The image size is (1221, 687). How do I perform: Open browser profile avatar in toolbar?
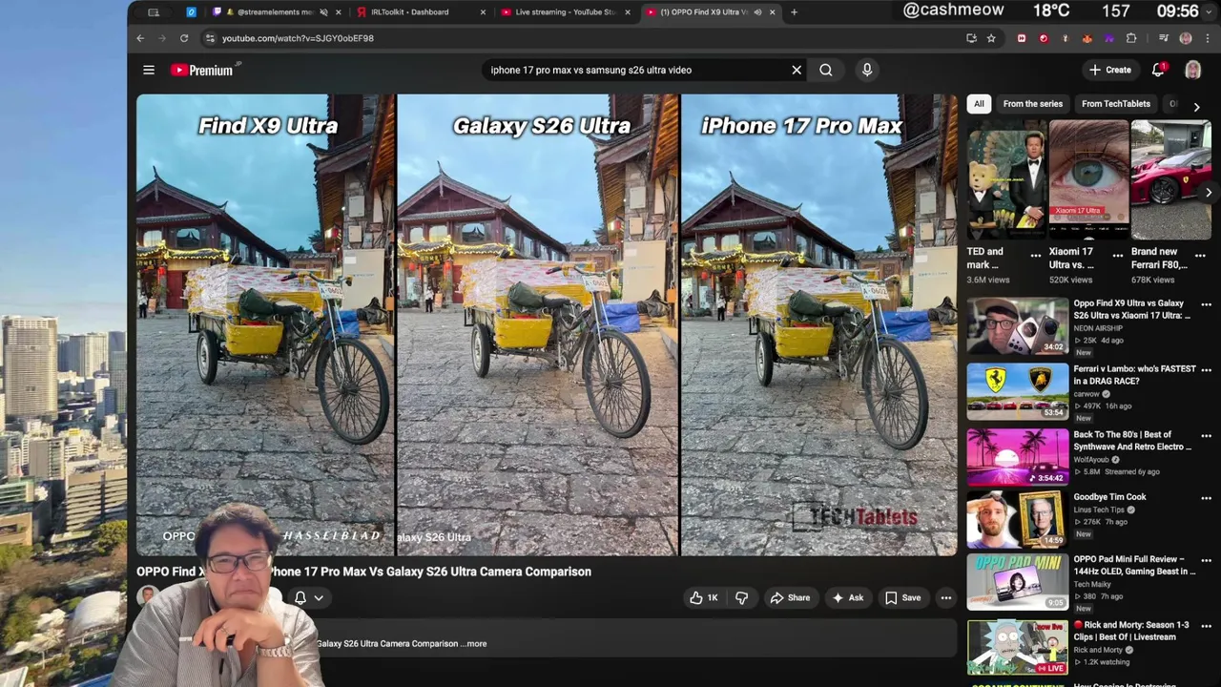[1186, 38]
